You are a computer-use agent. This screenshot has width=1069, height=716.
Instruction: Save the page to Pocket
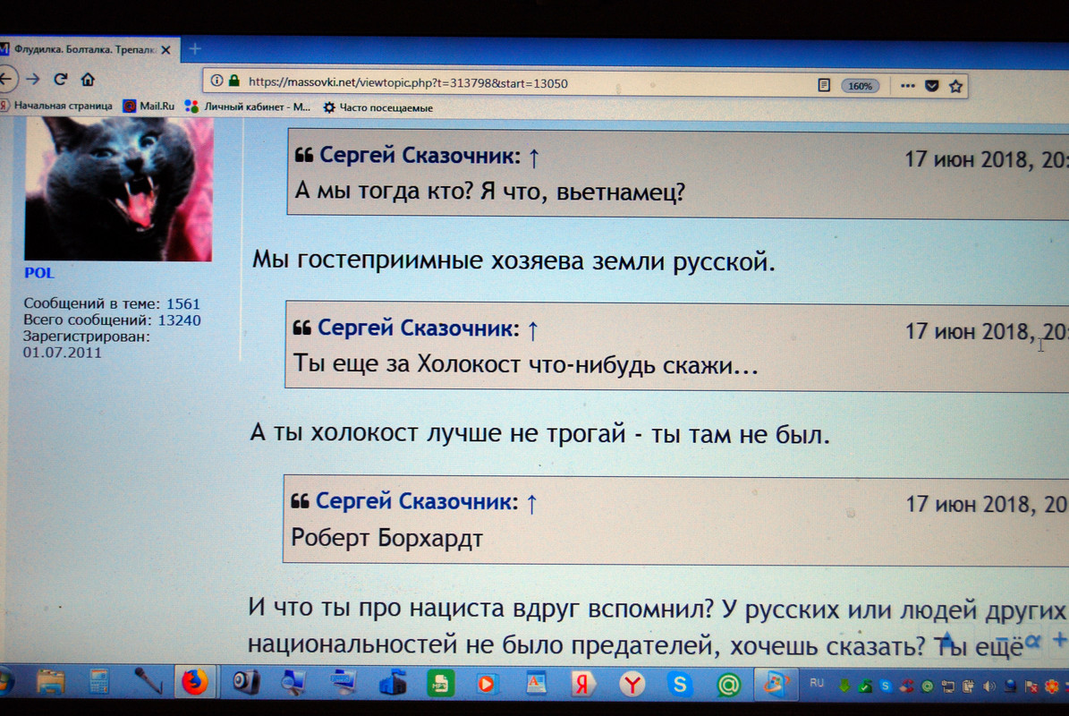pyautogui.click(x=932, y=86)
